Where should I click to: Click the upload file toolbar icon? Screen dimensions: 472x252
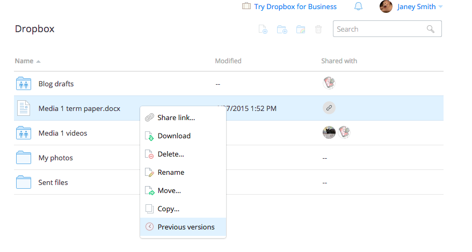(x=263, y=29)
